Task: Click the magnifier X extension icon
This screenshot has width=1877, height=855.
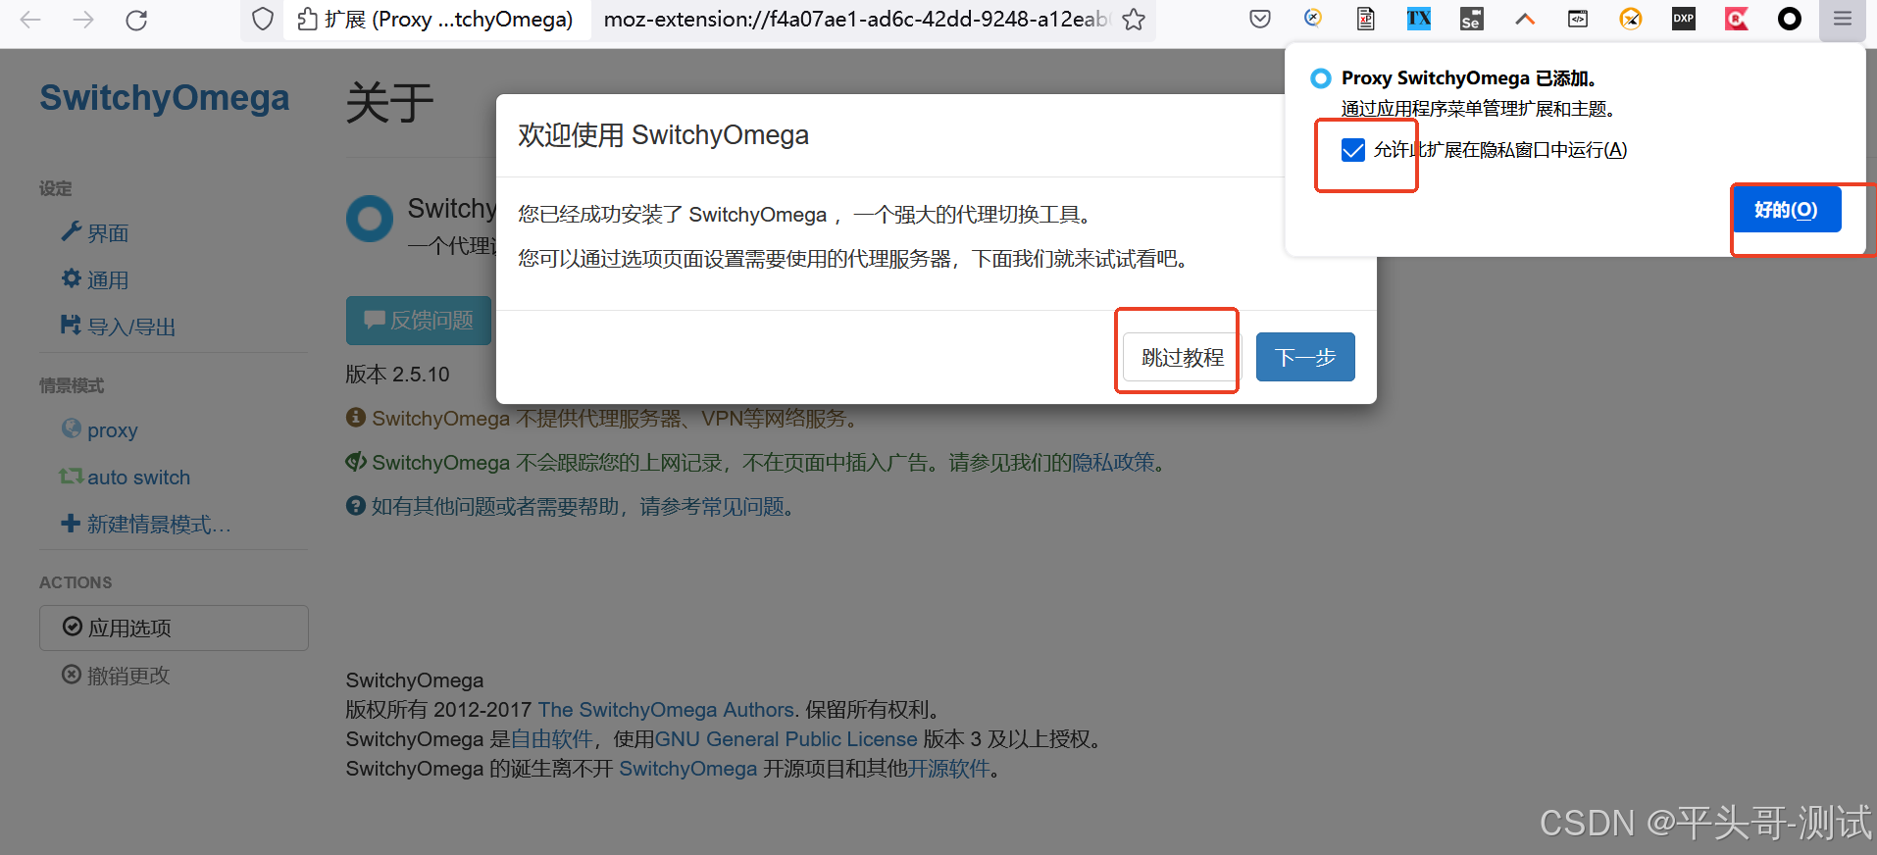Action: coord(1313,19)
